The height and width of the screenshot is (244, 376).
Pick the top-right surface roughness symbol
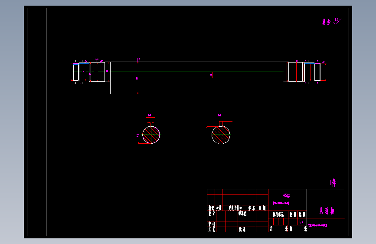click(337, 21)
